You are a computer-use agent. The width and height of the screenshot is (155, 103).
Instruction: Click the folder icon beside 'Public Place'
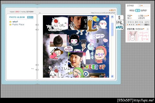coord(10,25)
